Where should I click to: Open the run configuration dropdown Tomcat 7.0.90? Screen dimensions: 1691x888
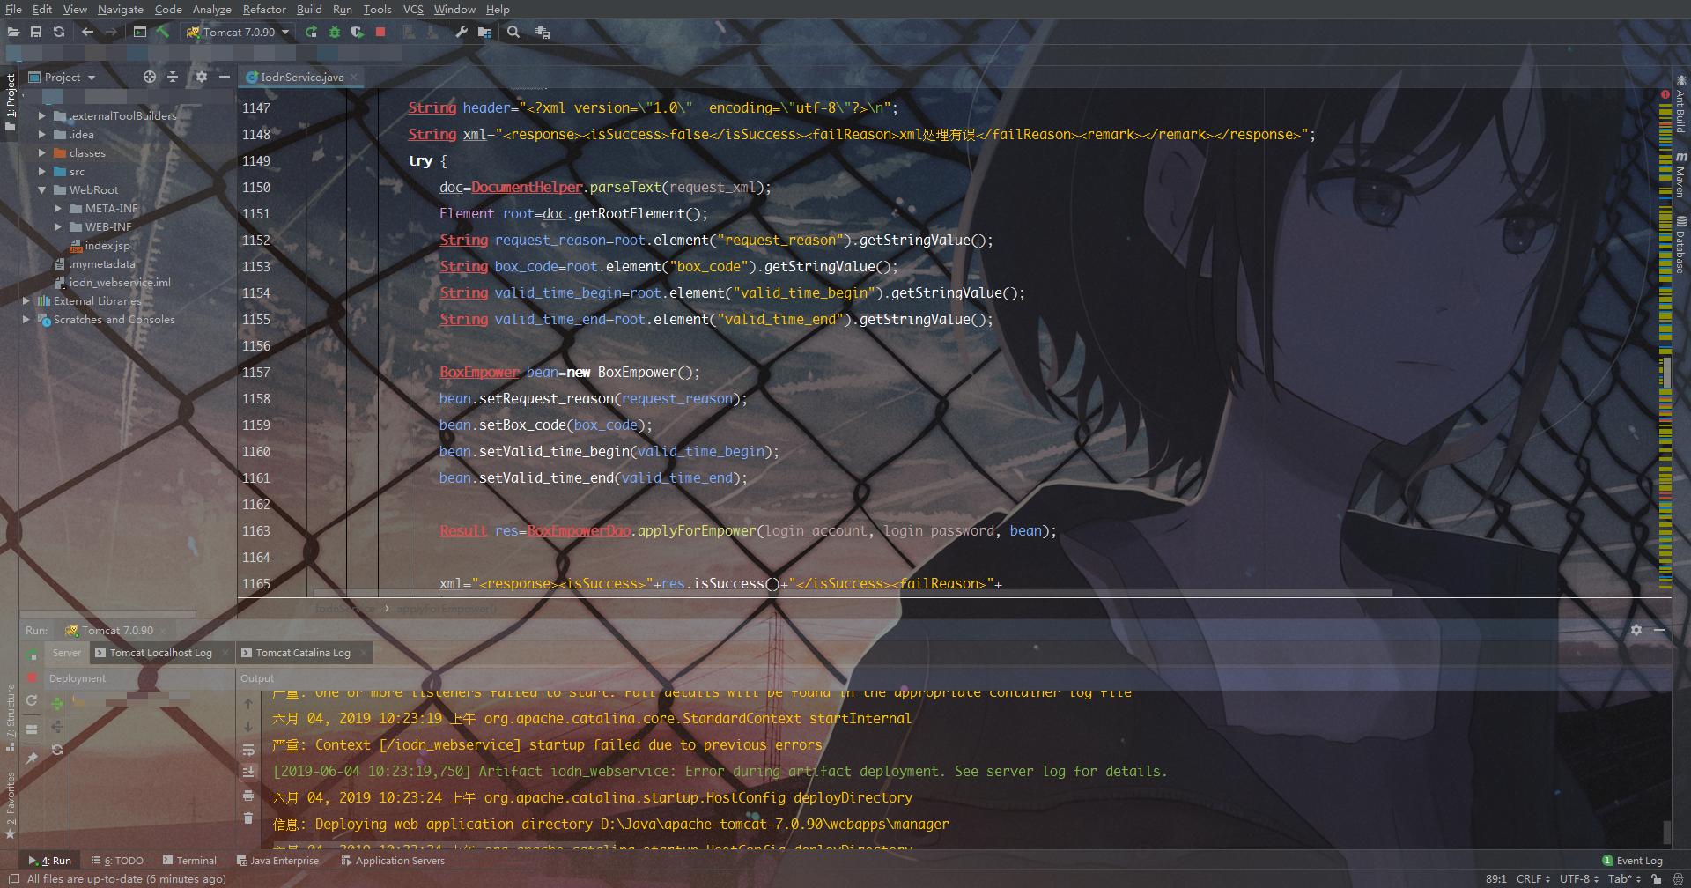[238, 32]
